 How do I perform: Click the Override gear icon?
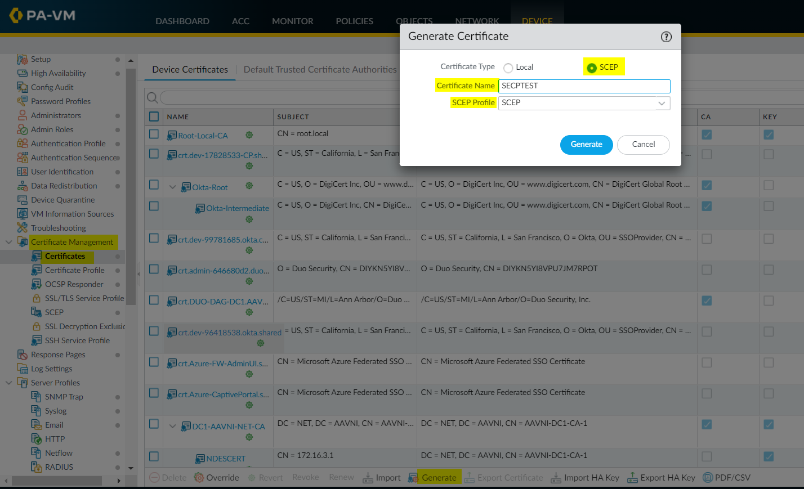point(199,478)
